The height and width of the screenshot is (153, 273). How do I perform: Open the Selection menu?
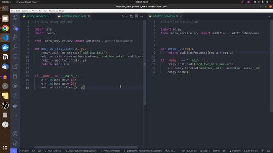click(26, 11)
